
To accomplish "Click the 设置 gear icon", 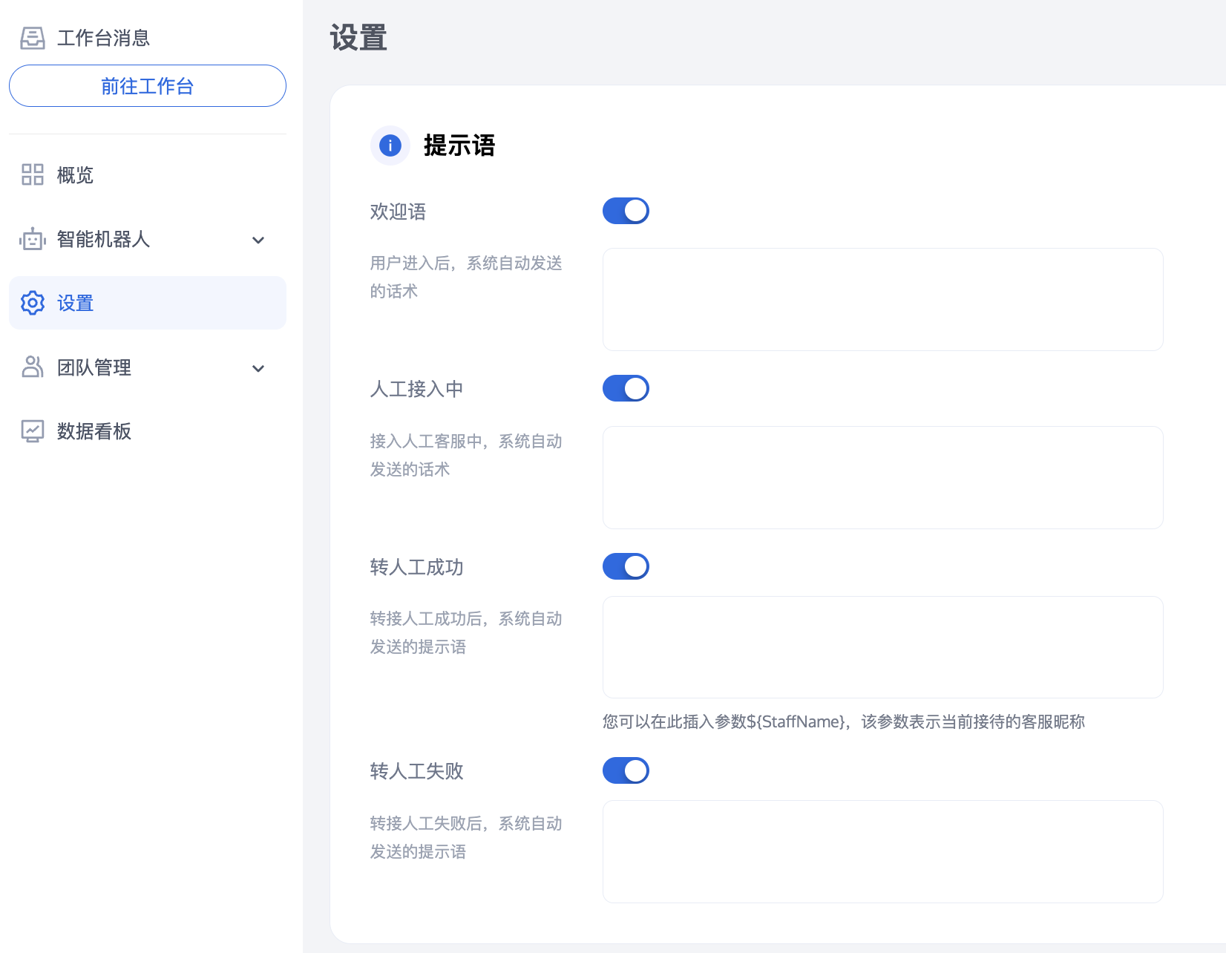I will (x=33, y=303).
